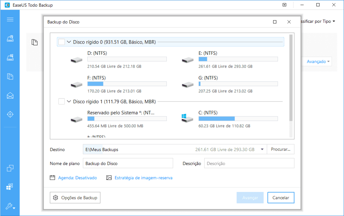Screen dimensions: 344x216
Task: Click the Procurar... button
Action: (281, 149)
